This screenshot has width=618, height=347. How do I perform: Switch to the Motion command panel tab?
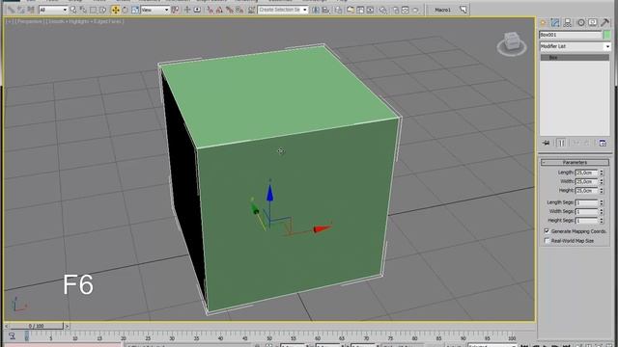[580, 22]
